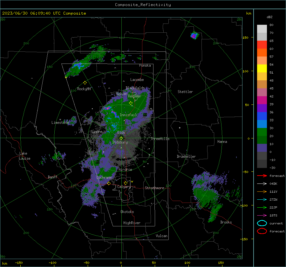Click the Lacombe city label
This screenshot has width=286, height=267.
click(x=137, y=80)
